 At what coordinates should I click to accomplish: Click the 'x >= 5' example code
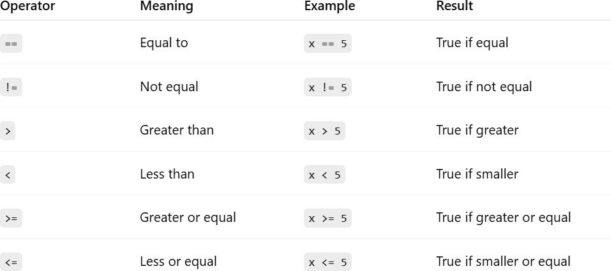pos(328,218)
